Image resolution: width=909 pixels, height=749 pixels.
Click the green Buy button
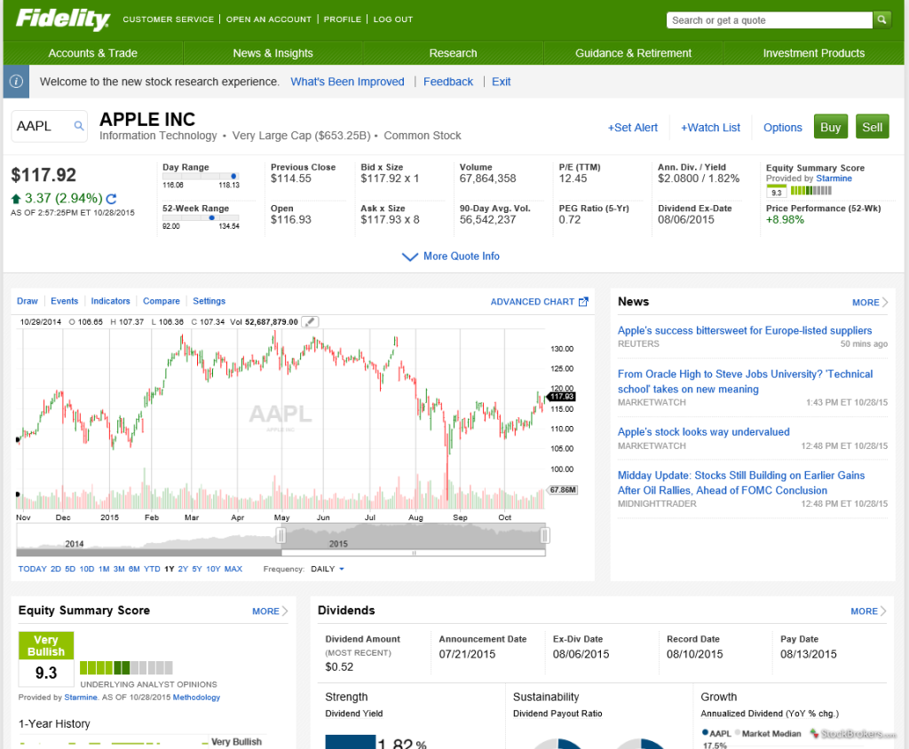click(831, 126)
